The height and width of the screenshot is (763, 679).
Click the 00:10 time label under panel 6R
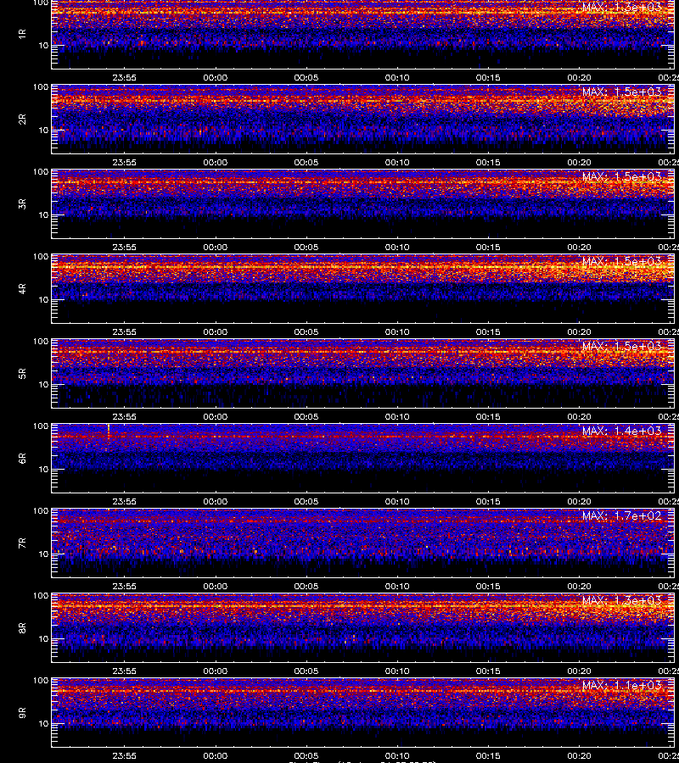tap(397, 501)
